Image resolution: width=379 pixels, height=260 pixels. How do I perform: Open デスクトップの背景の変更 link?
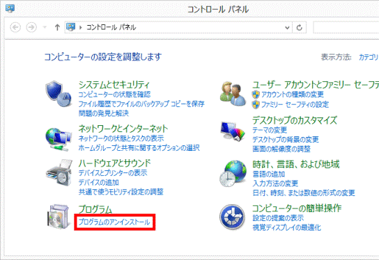(x=286, y=140)
